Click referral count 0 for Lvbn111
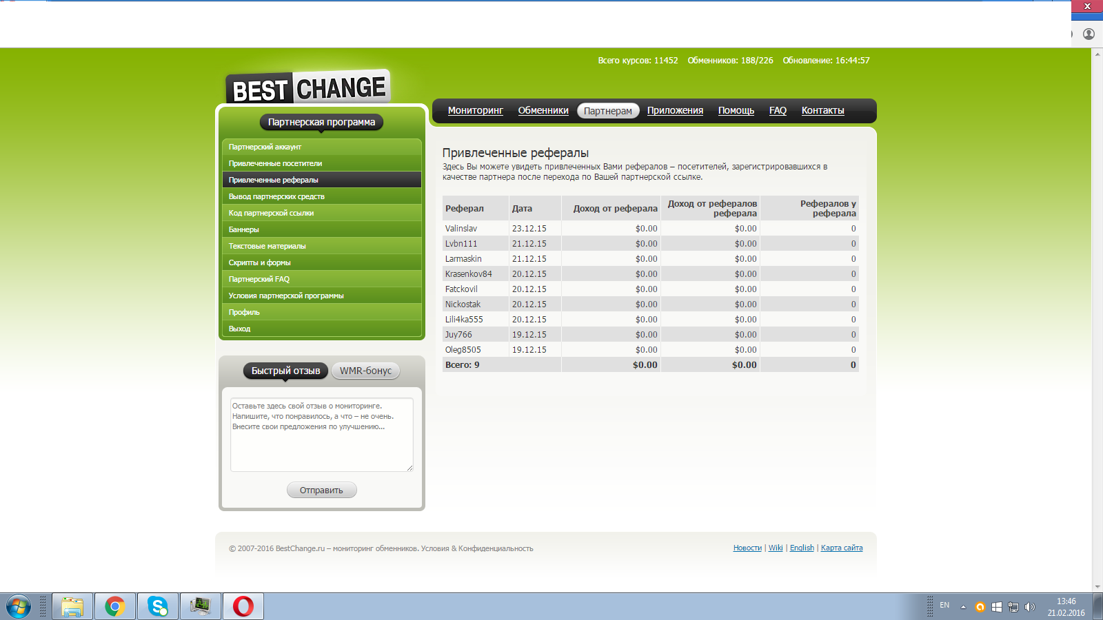Viewport: 1103px width, 620px height. [853, 243]
